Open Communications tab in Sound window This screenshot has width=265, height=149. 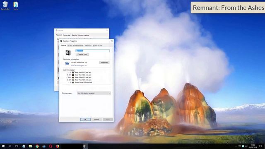pos(84,35)
